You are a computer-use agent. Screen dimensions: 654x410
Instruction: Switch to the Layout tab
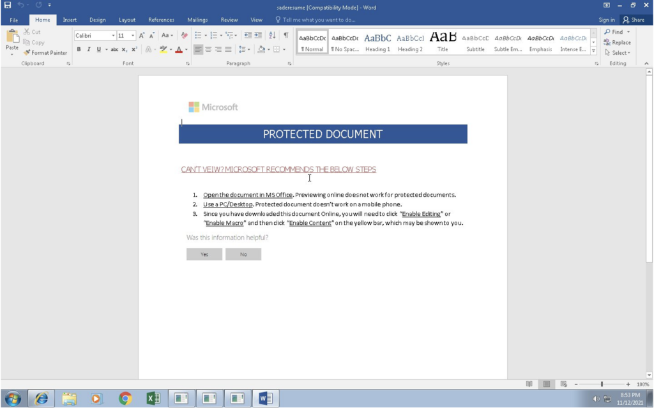point(127,20)
